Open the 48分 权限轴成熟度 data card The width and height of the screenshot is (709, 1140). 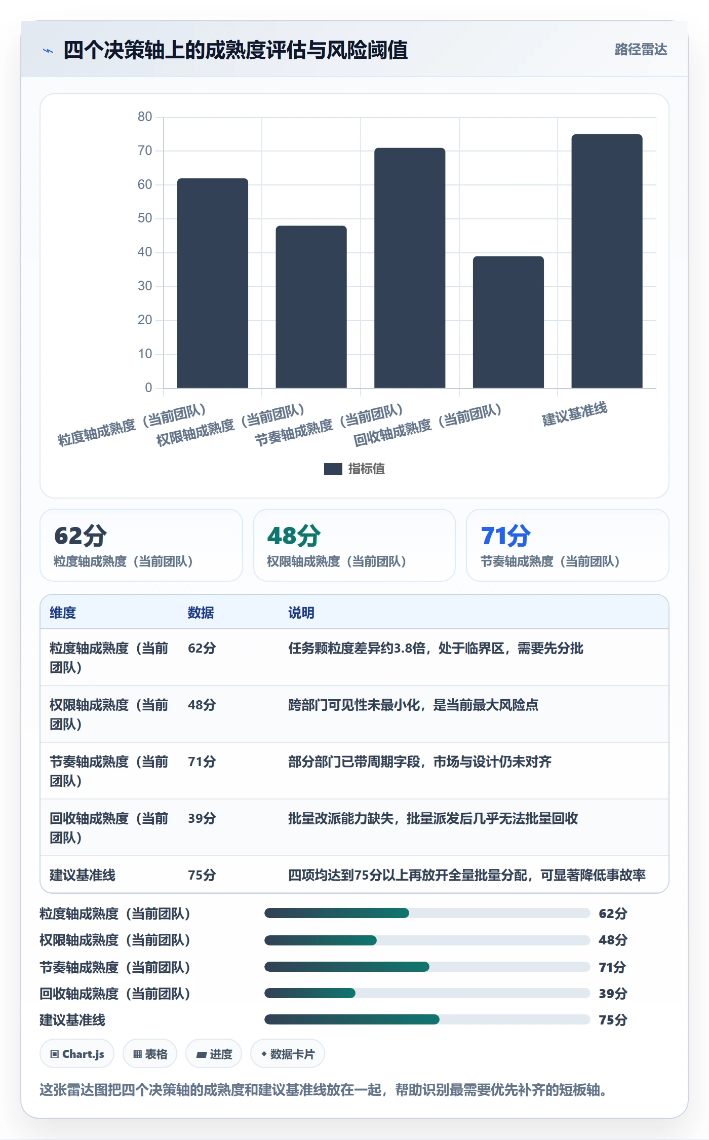click(x=354, y=545)
